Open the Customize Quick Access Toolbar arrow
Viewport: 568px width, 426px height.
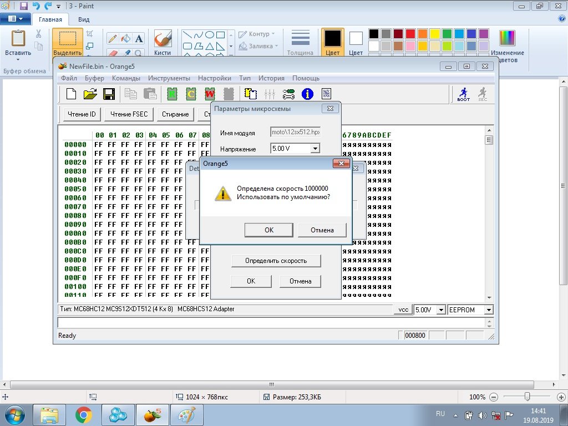click(59, 6)
